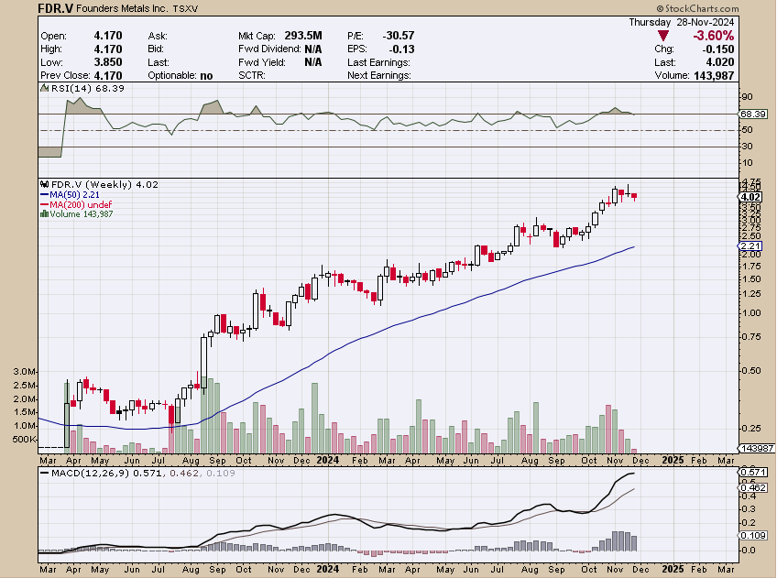This screenshot has height=578, width=777.
Task: Click the RSI line icon beside RSI(14)
Action: coord(45,88)
